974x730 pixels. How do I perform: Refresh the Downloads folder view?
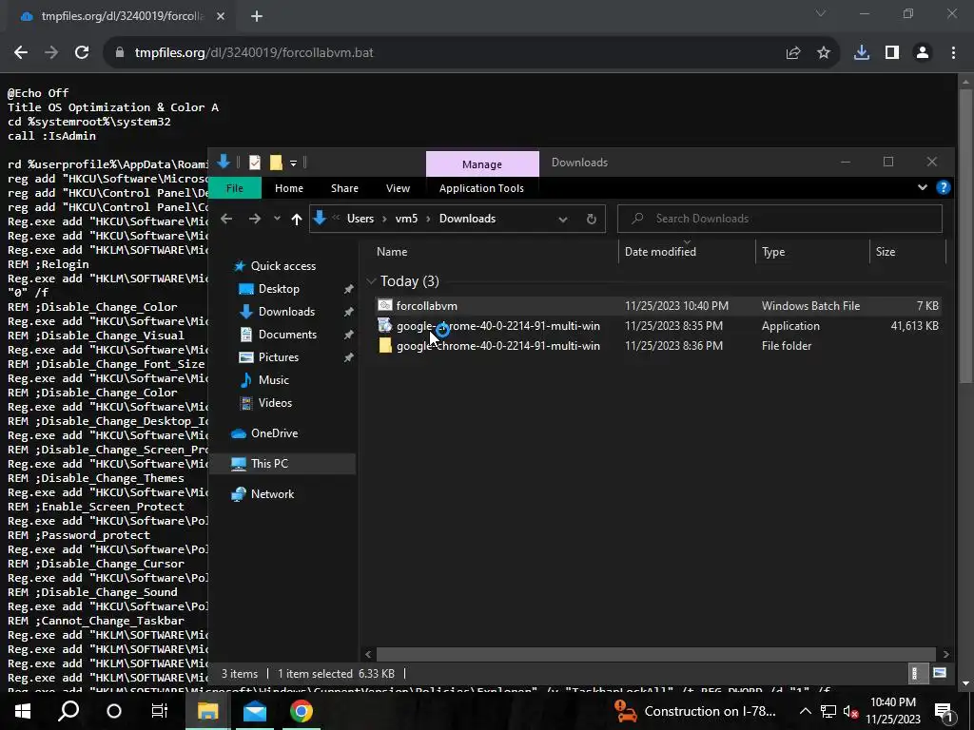[592, 220]
